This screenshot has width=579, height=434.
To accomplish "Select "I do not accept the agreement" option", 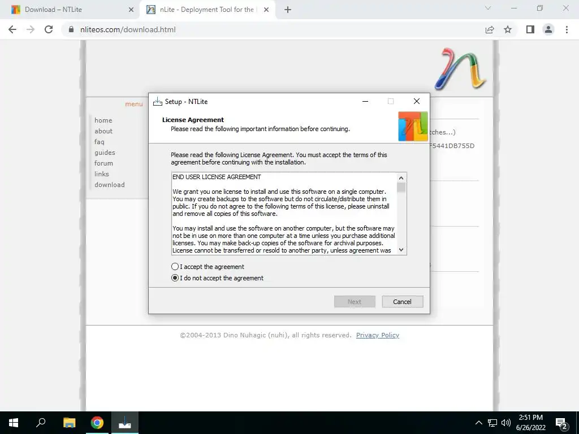I will (x=175, y=278).
